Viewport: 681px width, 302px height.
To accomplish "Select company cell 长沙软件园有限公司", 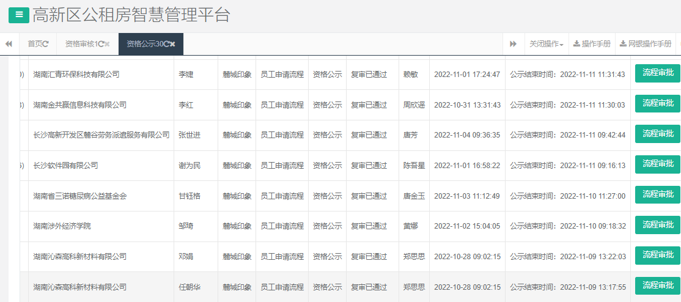I will pos(65,166).
